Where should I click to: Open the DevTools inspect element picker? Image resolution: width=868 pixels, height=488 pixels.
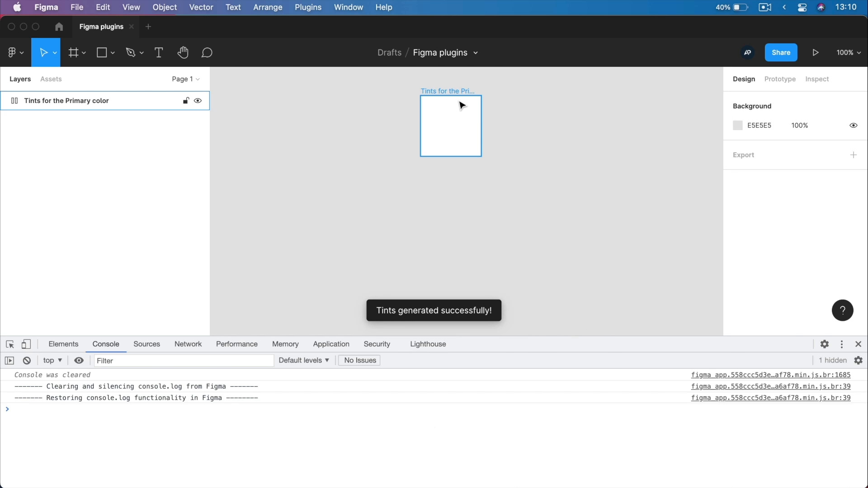10,344
